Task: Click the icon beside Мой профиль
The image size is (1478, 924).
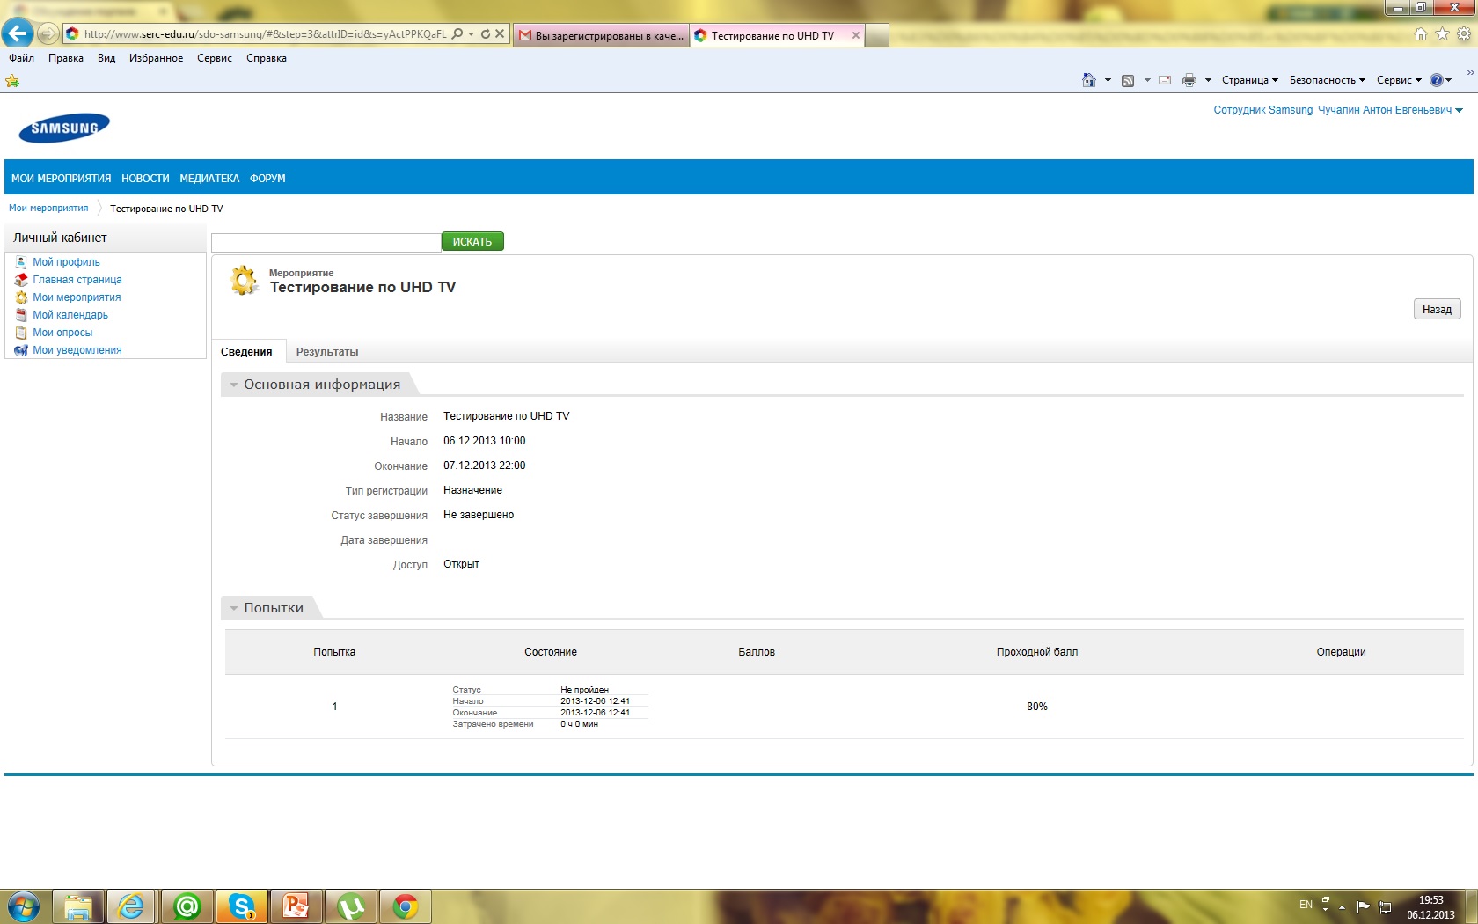Action: coord(21,262)
